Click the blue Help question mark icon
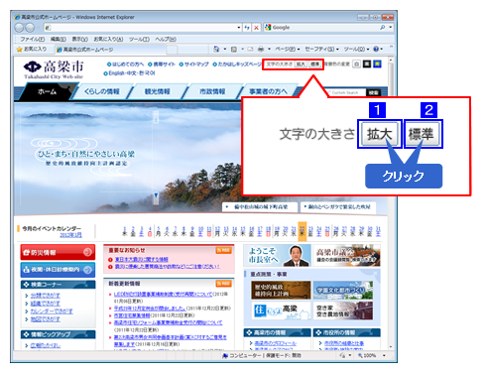Viewport: 486px width, 373px height. pos(376,49)
